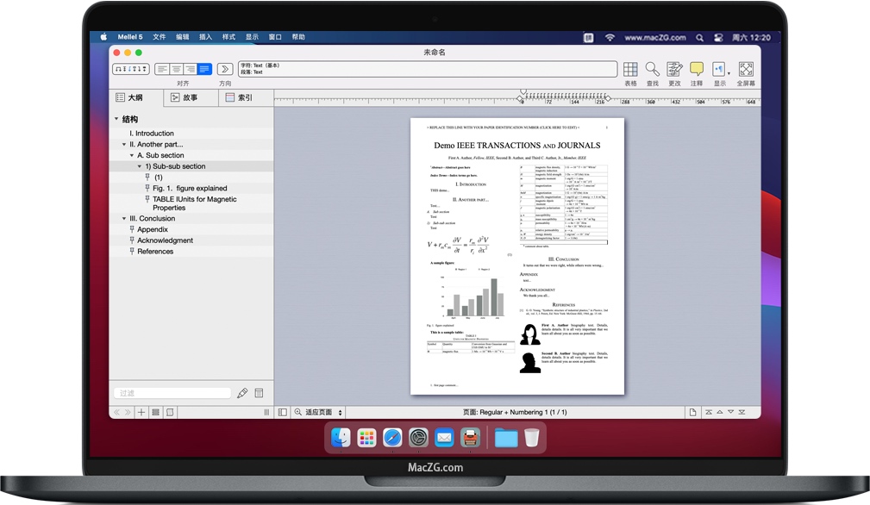This screenshot has height=505, width=870.
Task: Open the 样式 menu
Action: point(228,37)
